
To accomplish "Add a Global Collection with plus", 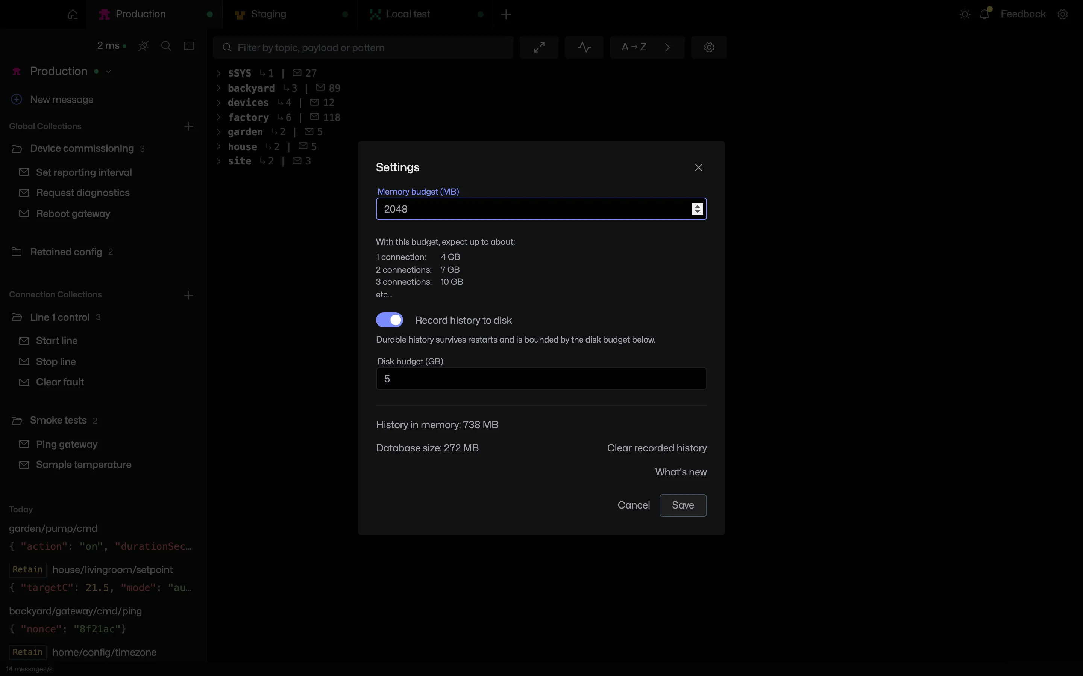I will tap(189, 127).
